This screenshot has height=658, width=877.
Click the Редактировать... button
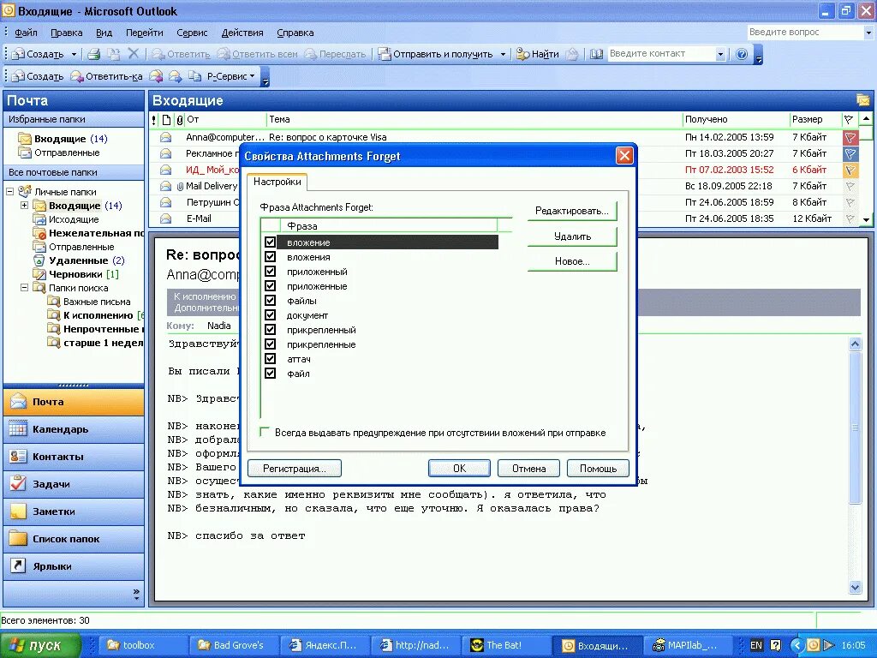[x=571, y=211]
